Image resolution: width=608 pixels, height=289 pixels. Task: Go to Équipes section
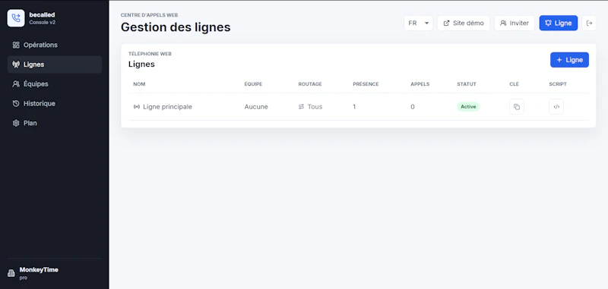point(55,84)
